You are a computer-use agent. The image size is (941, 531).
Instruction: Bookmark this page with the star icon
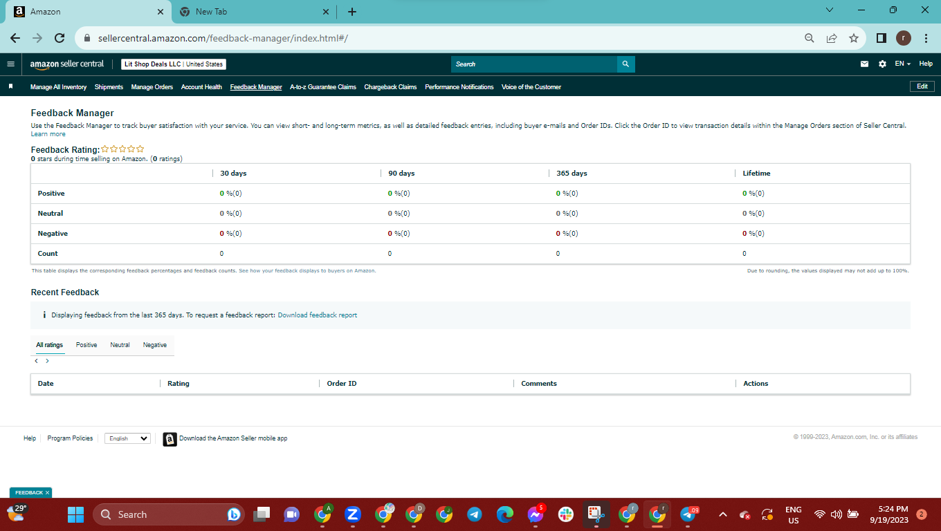tap(854, 38)
